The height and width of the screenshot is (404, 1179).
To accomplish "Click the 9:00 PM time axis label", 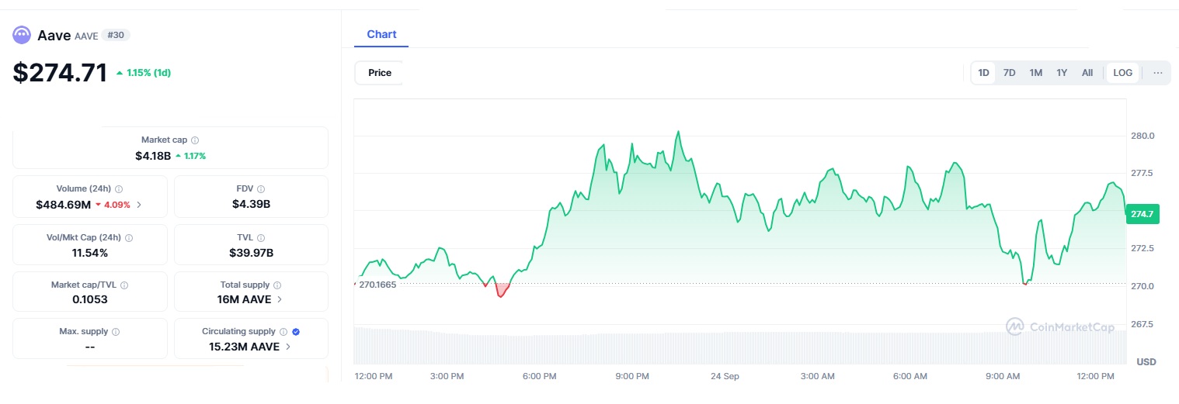I will (632, 376).
